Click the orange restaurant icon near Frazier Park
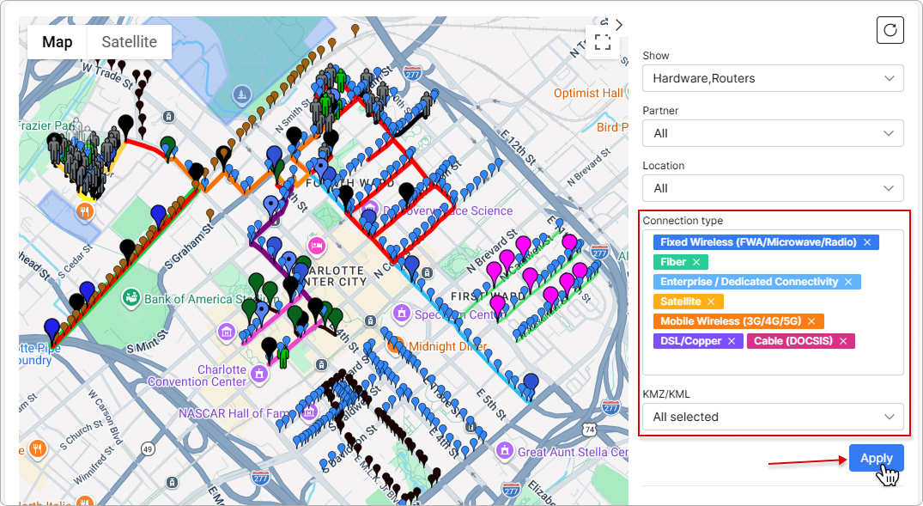Image resolution: width=923 pixels, height=506 pixels. (x=85, y=210)
